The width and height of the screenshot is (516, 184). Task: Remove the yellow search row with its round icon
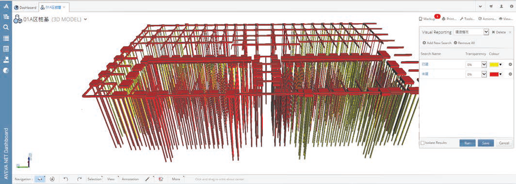pyautogui.click(x=510, y=65)
